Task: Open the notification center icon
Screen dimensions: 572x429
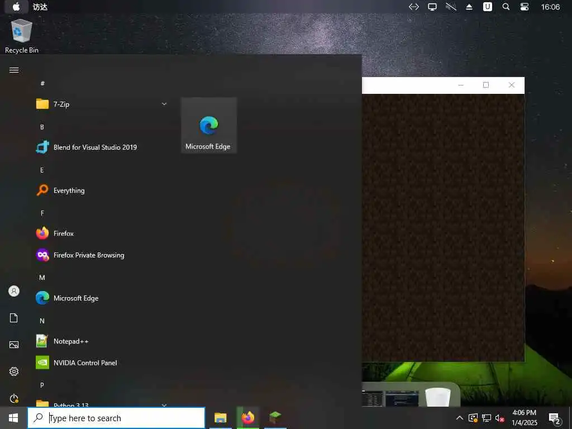Action: (554, 418)
